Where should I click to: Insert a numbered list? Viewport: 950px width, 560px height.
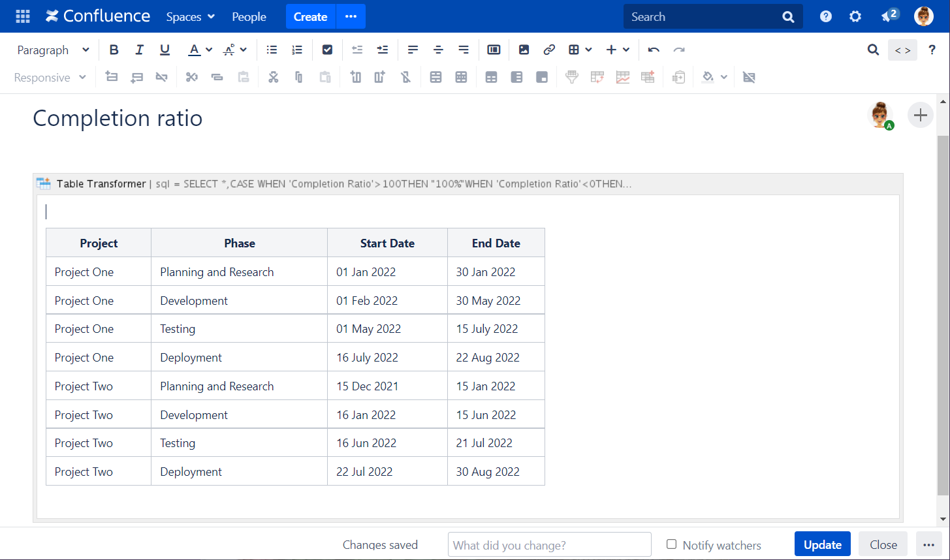297,50
